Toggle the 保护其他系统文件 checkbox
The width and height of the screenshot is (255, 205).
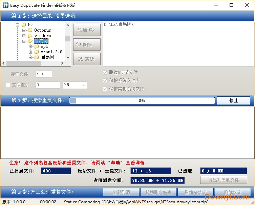(x=105, y=89)
